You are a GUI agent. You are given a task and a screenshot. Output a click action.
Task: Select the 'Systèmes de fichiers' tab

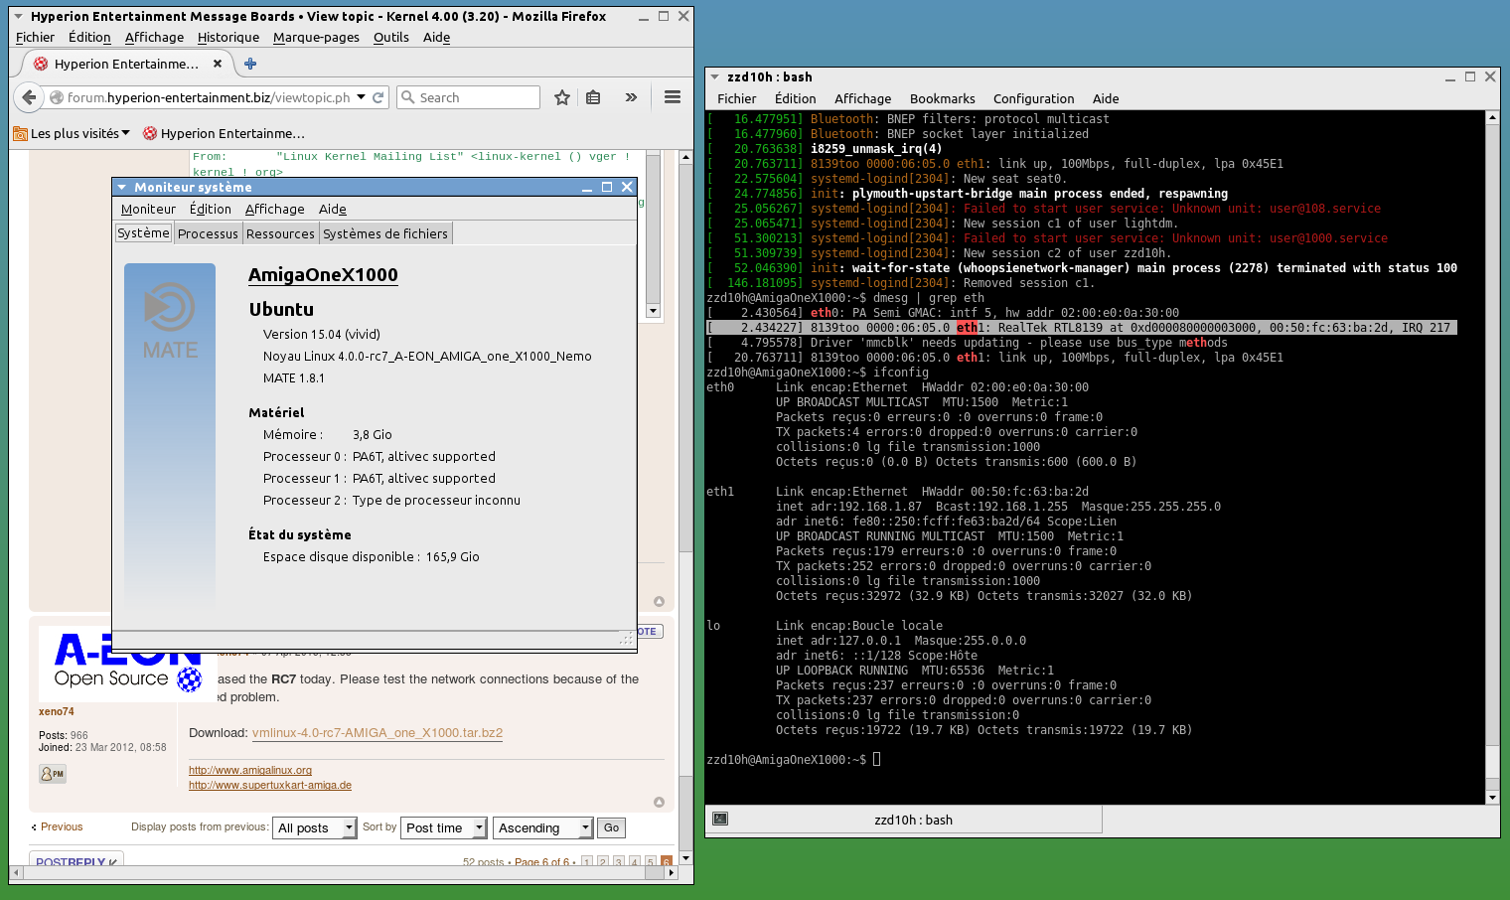[385, 233]
